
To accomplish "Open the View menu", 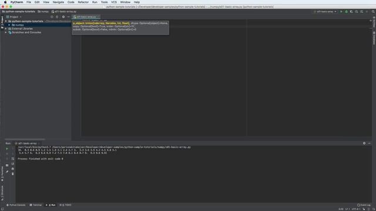I will (x=46, y=2).
